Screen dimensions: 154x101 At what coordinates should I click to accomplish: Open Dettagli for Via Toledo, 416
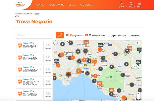48,58
